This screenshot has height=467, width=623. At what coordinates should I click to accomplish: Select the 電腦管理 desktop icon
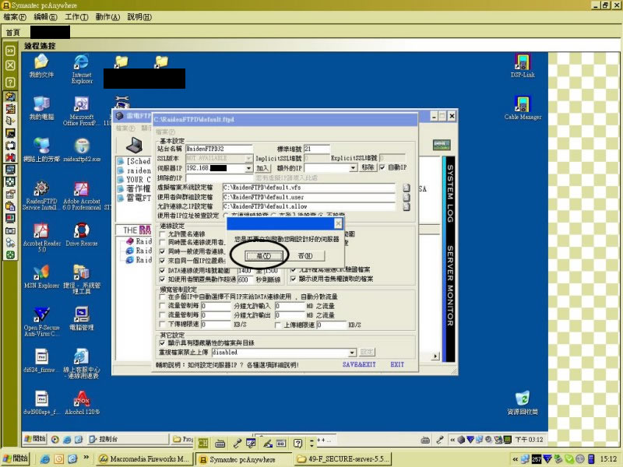[x=82, y=318]
